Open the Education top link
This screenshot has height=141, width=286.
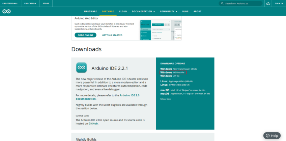(30, 3)
